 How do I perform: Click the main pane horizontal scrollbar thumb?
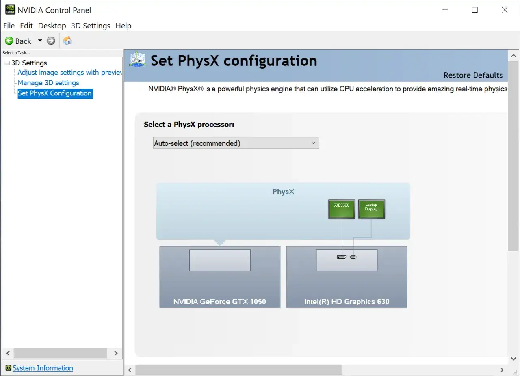[239, 370]
